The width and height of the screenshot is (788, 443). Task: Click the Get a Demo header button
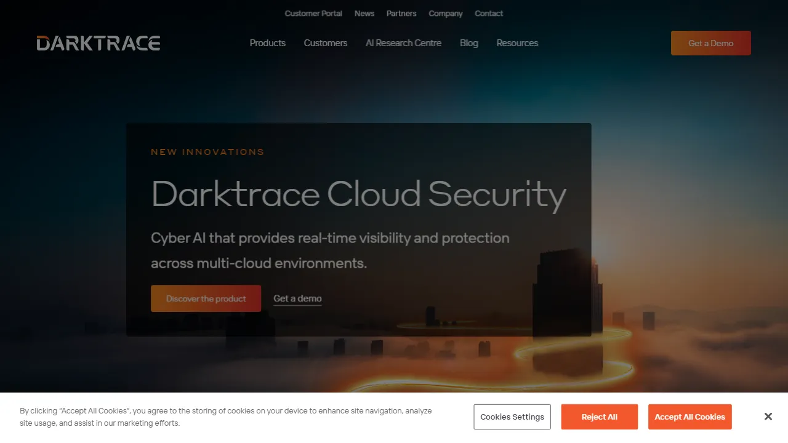coord(711,43)
